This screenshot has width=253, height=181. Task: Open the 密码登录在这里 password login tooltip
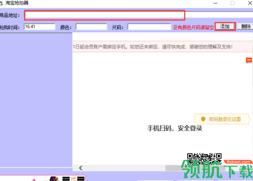click(x=223, y=119)
